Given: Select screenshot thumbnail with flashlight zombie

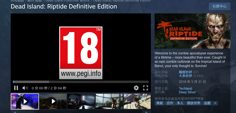Looking at the screenshot, I should [x=81, y=101].
